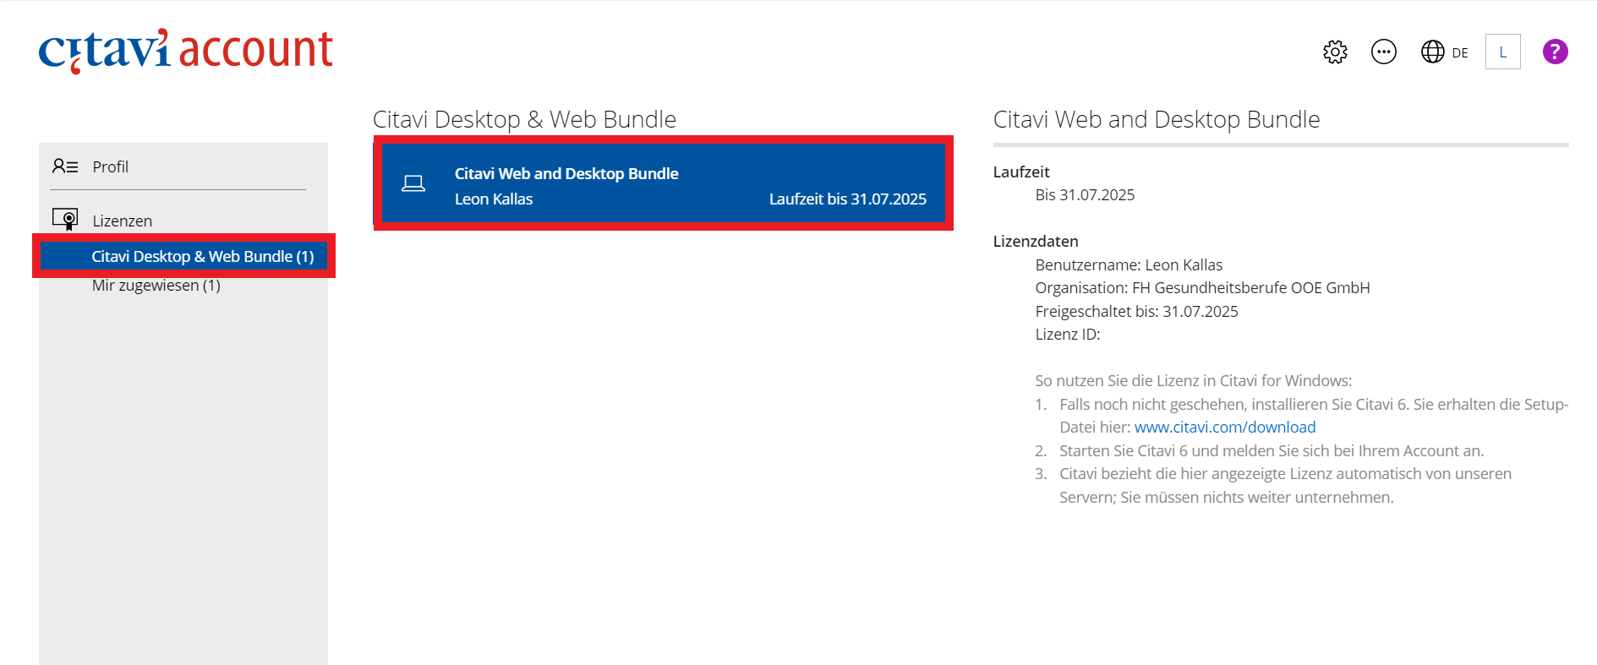
Task: Open the Profil menu entry
Action: [111, 167]
